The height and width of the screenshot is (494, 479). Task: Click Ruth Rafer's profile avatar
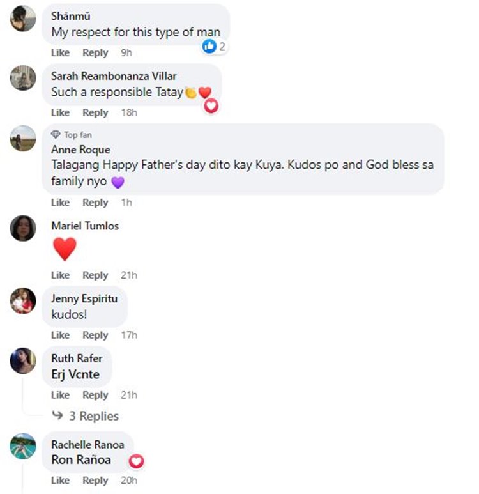23,361
